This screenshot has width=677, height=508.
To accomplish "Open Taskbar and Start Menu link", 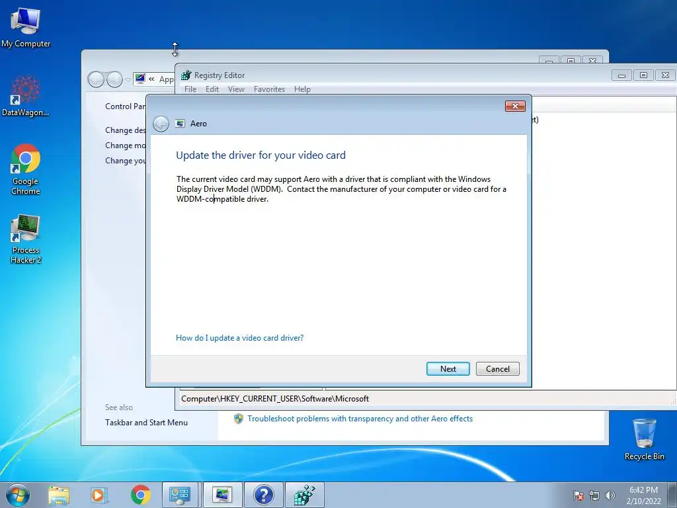I will pos(146,423).
